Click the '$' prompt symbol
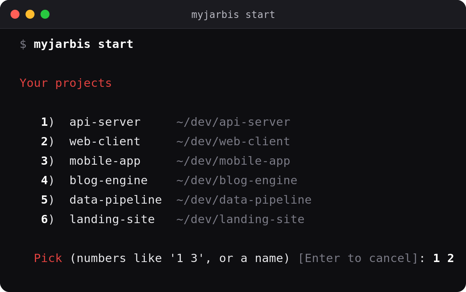 tap(23, 44)
